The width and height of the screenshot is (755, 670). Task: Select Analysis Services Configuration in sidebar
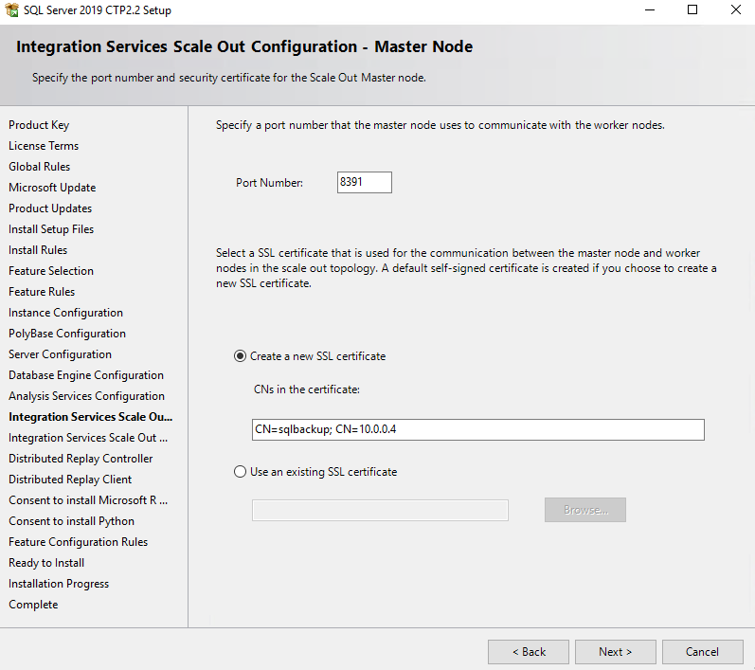(86, 396)
